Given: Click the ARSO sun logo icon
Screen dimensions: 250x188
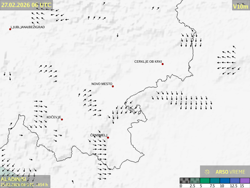Looking at the screenshot, I should coord(207,172).
